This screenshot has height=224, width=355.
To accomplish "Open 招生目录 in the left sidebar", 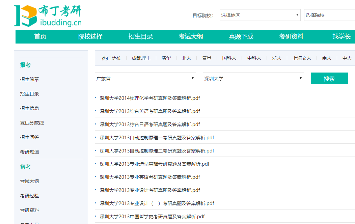I will point(29,94).
